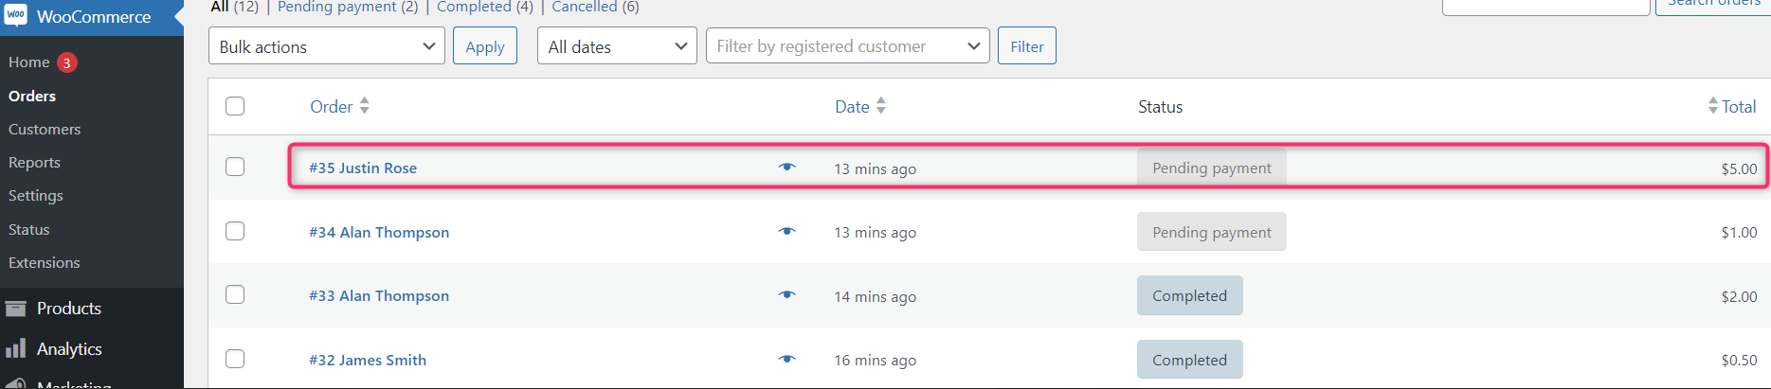Click the Apply button
The height and width of the screenshot is (389, 1771).
(485, 45)
